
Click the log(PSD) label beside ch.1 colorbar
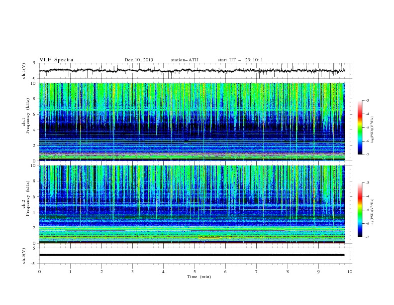tap(372, 130)
